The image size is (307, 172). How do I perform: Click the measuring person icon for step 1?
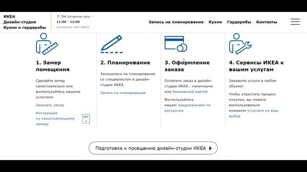[x=47, y=44]
